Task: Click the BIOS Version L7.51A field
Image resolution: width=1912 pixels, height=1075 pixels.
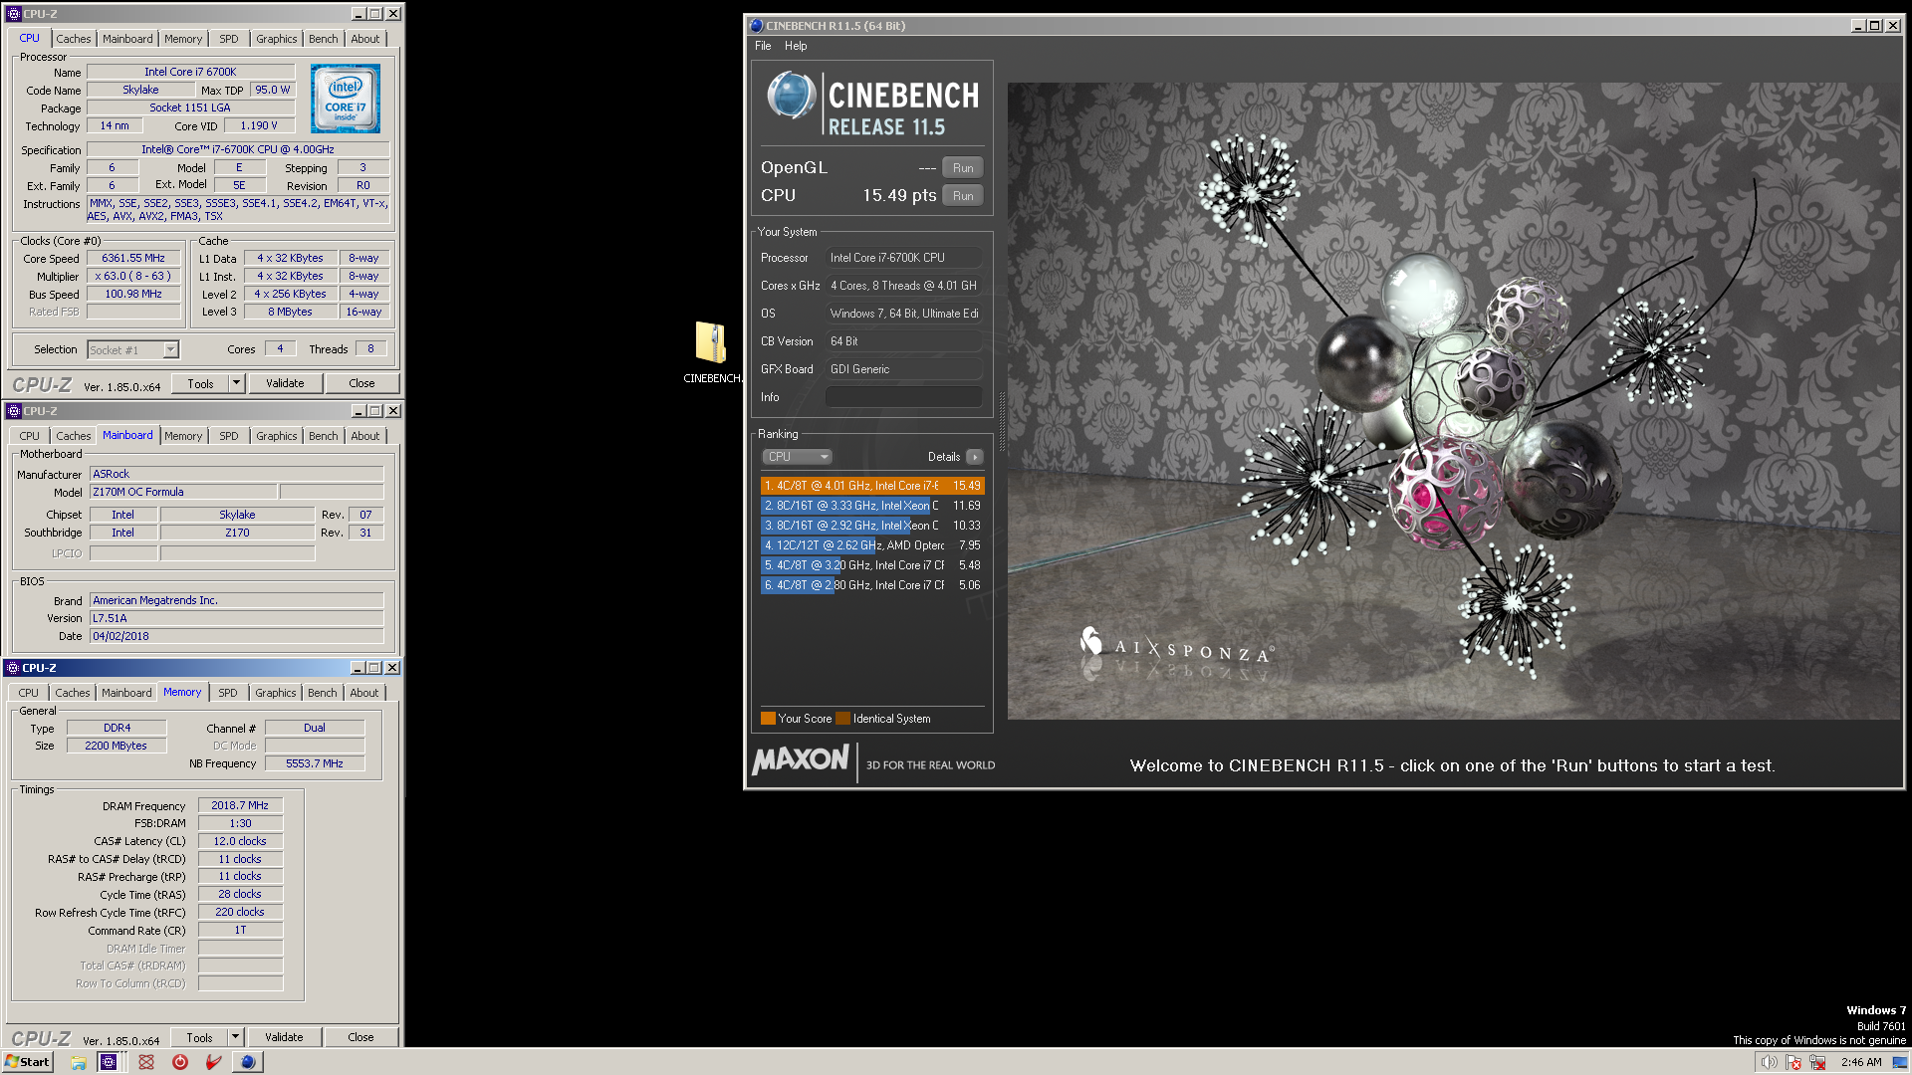Action: (237, 618)
